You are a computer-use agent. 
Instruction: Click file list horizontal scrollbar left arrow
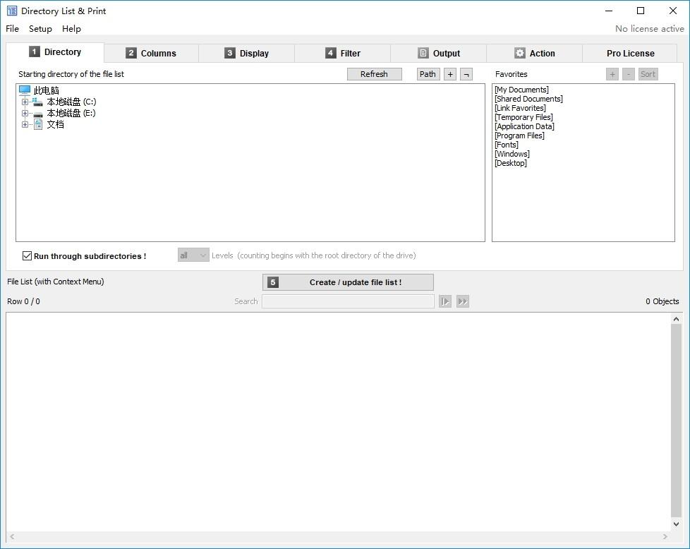12,536
